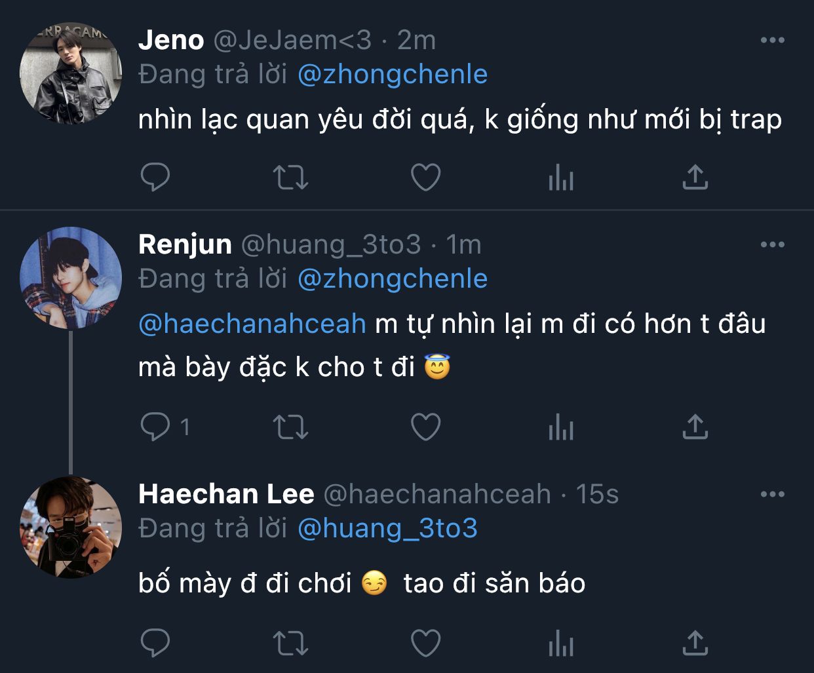Open more options on Jeno's tweet
The image size is (814, 673).
[772, 41]
